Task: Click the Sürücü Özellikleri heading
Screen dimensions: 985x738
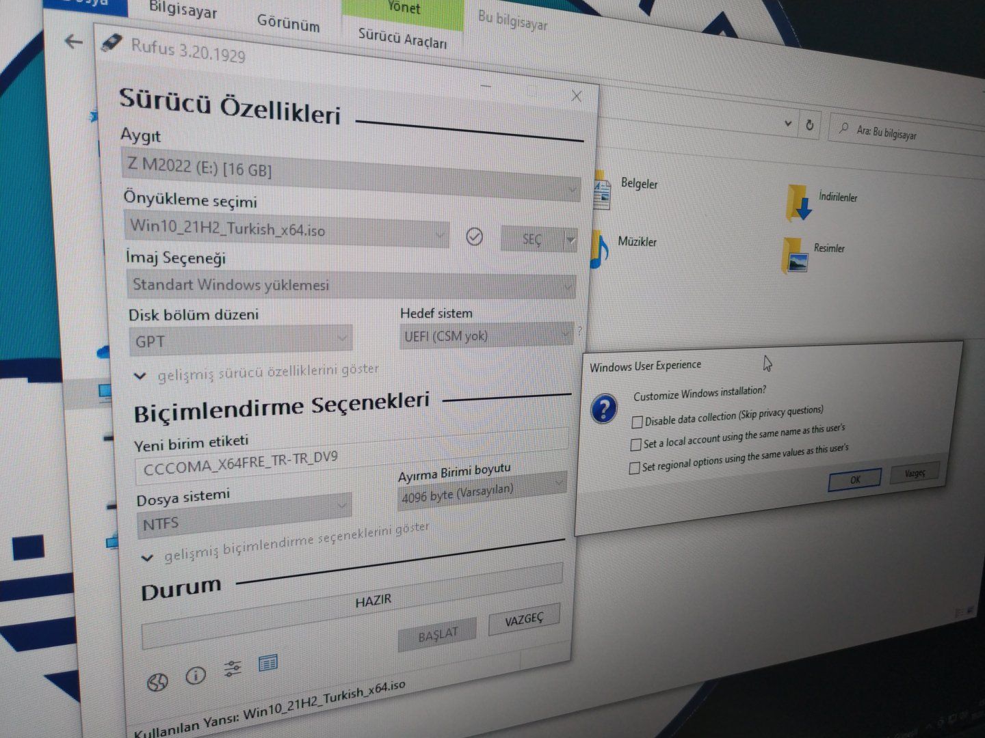Action: tap(230, 107)
